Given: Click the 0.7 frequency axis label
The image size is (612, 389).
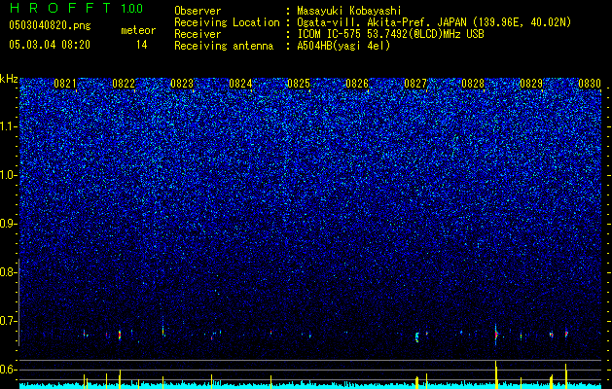Looking at the screenshot, I should (x=8, y=321).
